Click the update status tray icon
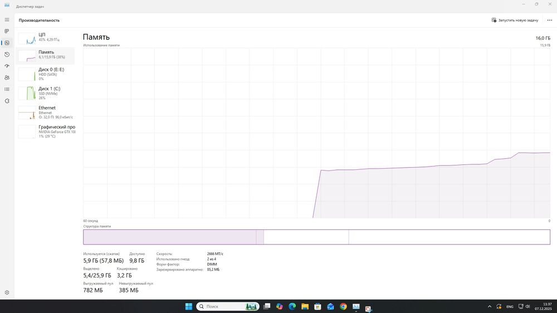Image resolution: width=557 pixels, height=313 pixels. pyautogui.click(x=499, y=306)
